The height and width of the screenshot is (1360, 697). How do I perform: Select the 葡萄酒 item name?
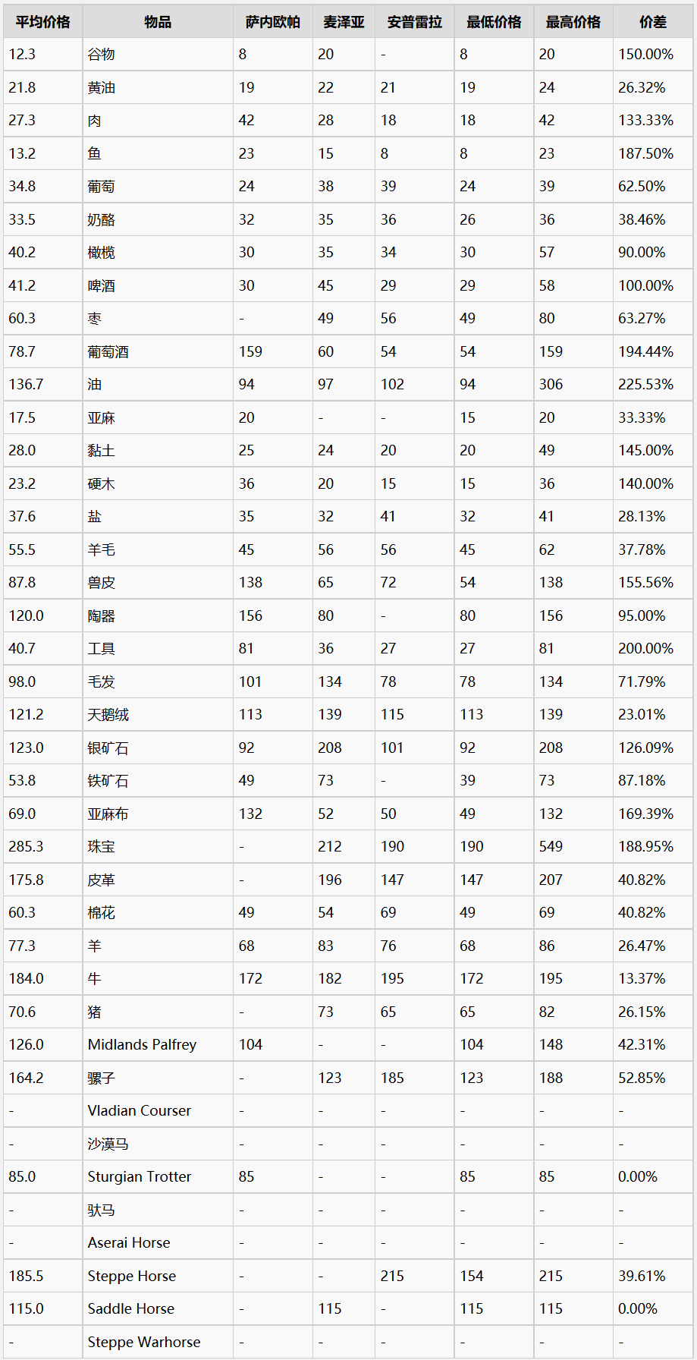click(x=108, y=352)
